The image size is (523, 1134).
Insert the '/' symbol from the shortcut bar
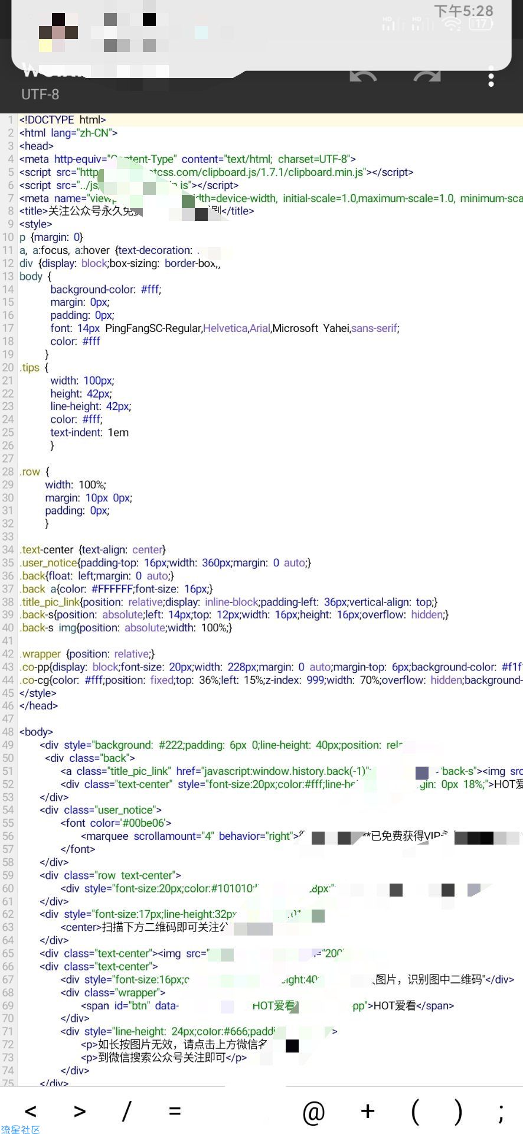coord(126,1112)
